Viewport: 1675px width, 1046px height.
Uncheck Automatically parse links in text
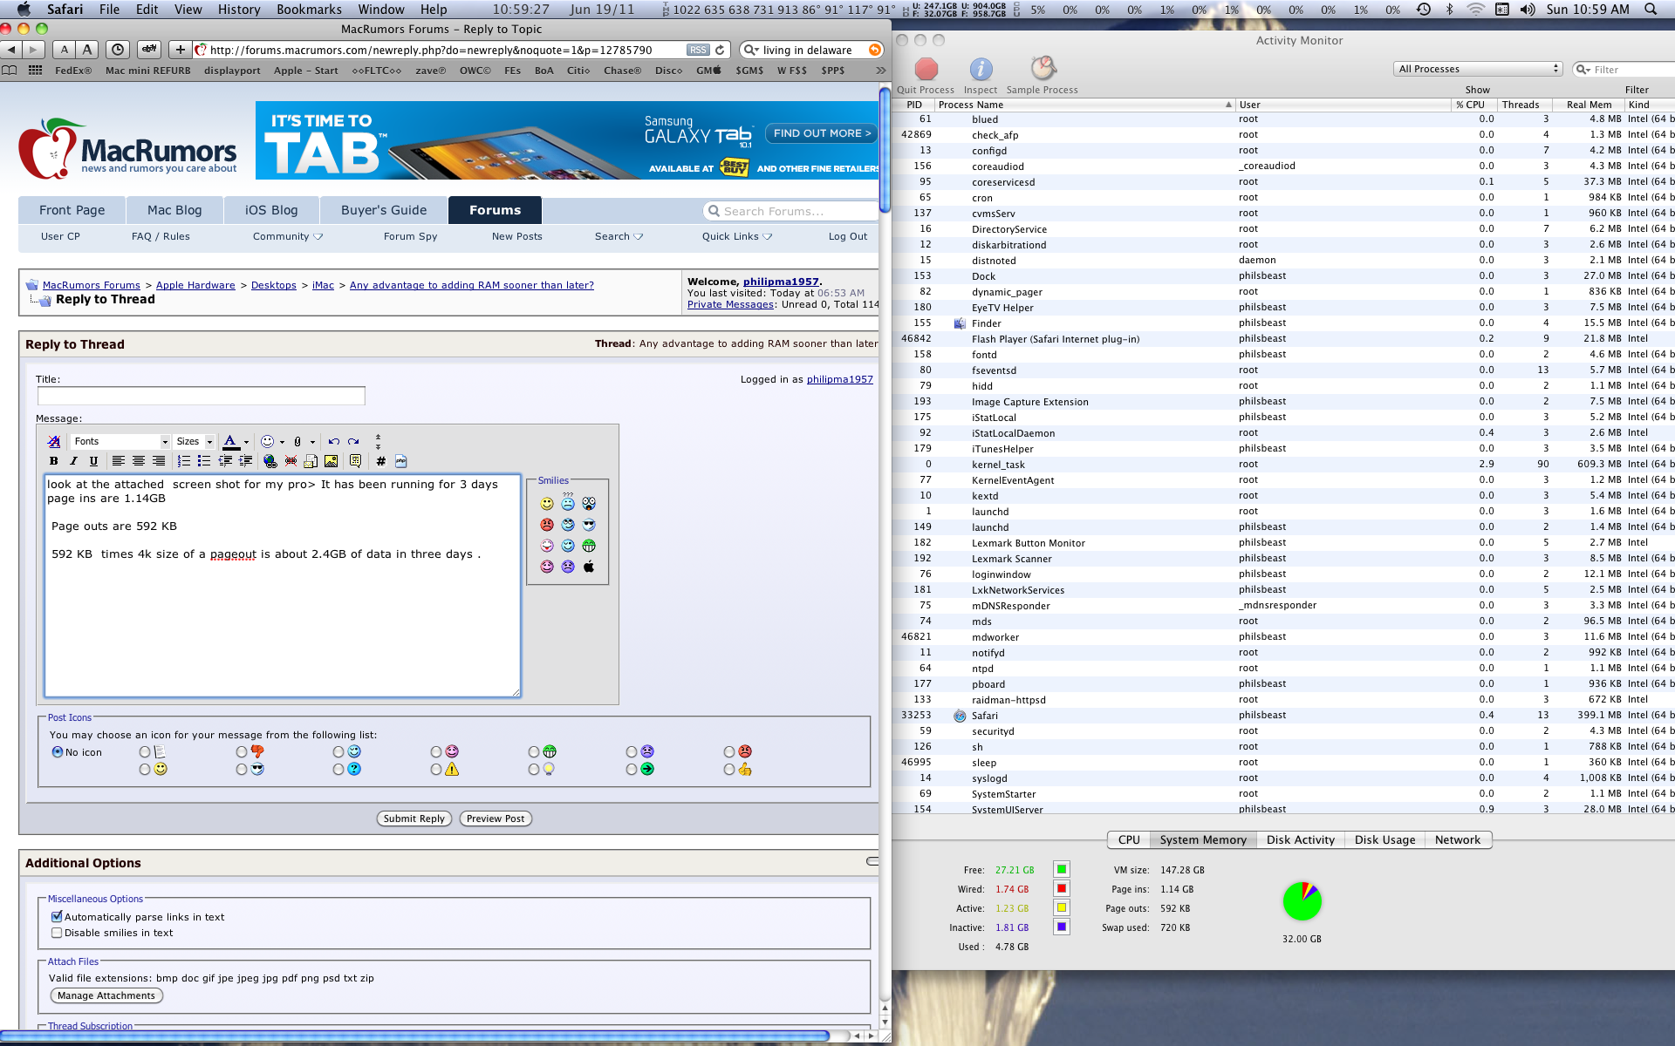click(57, 917)
